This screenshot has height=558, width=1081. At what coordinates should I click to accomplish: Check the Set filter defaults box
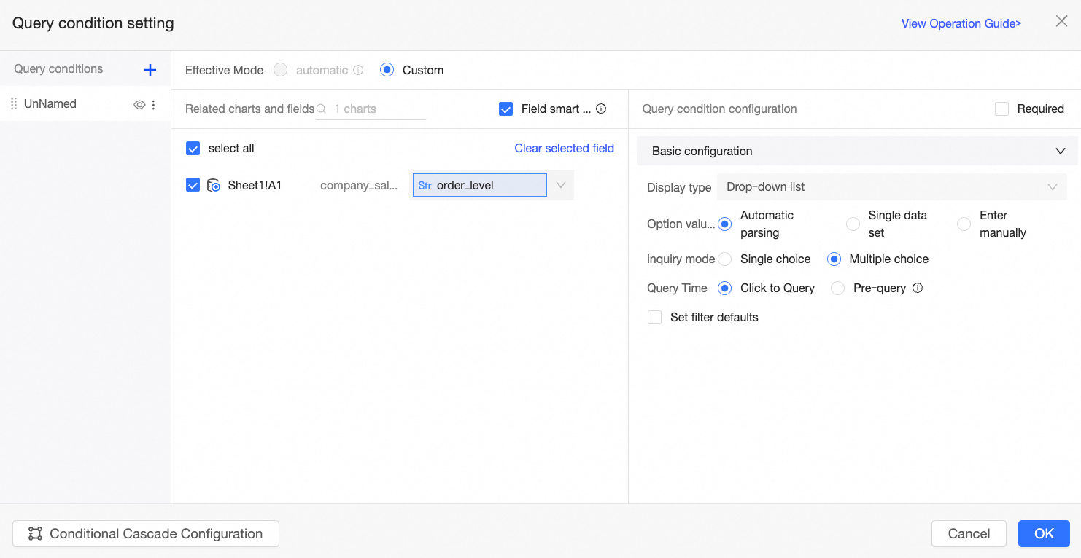[655, 317]
